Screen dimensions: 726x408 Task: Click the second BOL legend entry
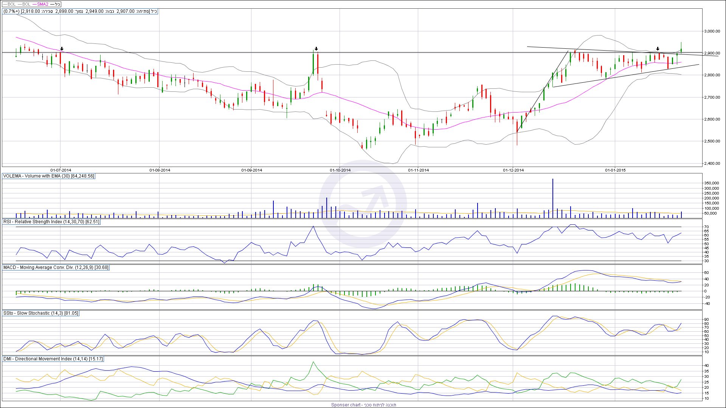(26, 5)
